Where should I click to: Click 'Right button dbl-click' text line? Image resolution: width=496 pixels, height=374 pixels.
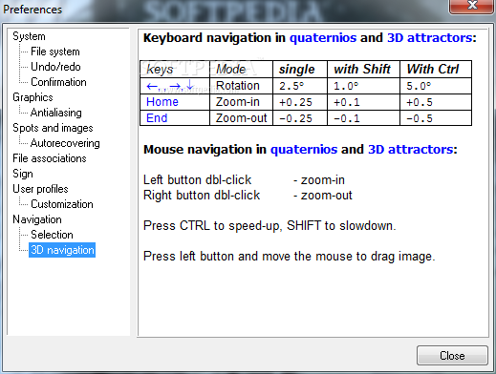tap(202, 196)
